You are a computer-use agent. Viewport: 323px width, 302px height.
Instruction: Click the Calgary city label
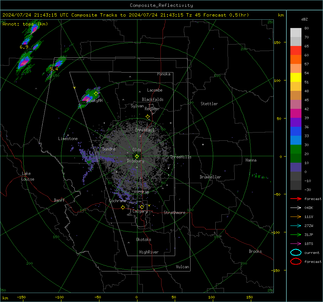pos(140,211)
